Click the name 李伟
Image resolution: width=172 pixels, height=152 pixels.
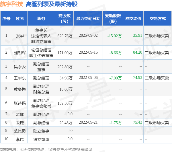point(20,139)
